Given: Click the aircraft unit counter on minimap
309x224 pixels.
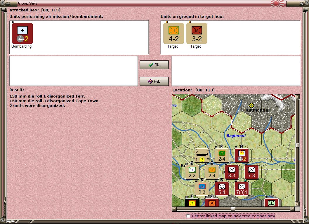Looking at the screenshot, I should tap(202, 155).
